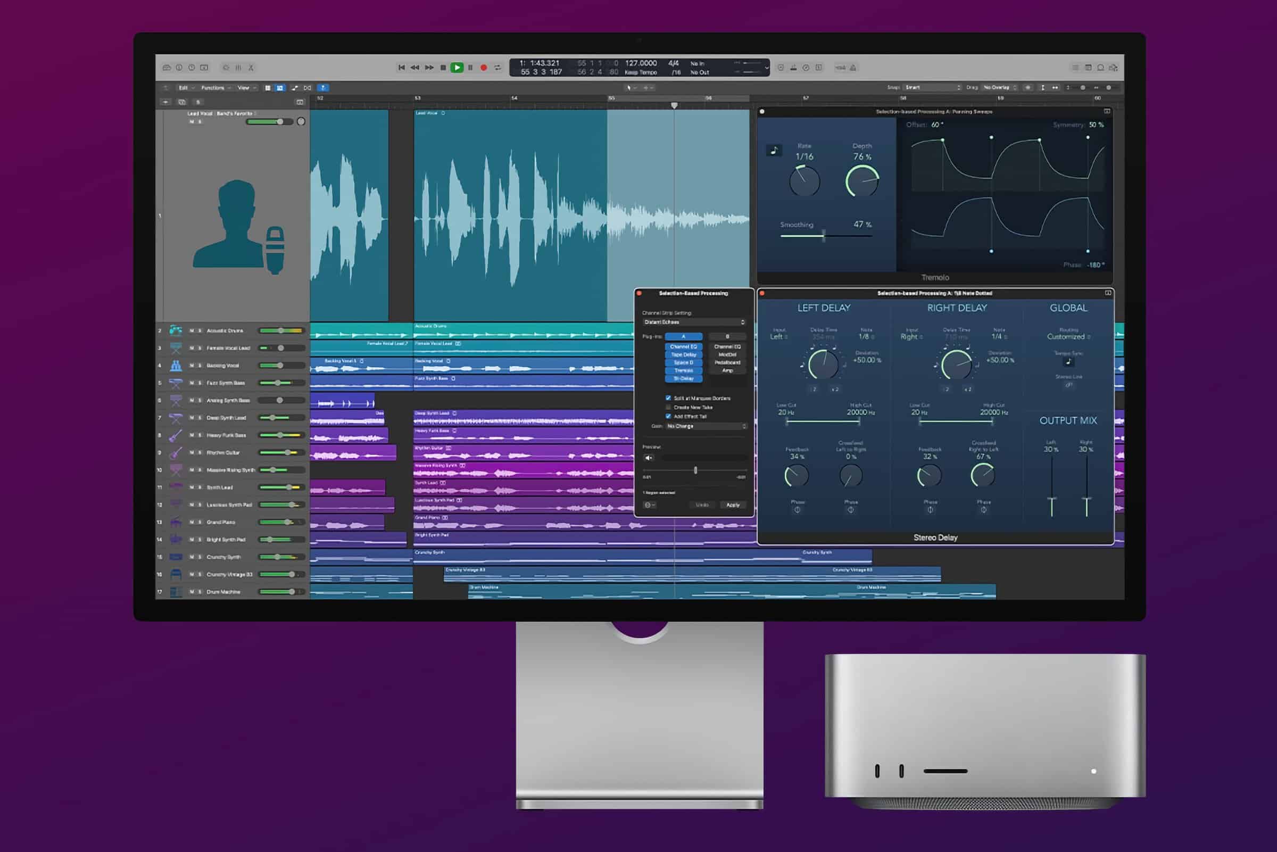Uncheck Split at Marquee Borders
This screenshot has height=852, width=1277.
668,398
